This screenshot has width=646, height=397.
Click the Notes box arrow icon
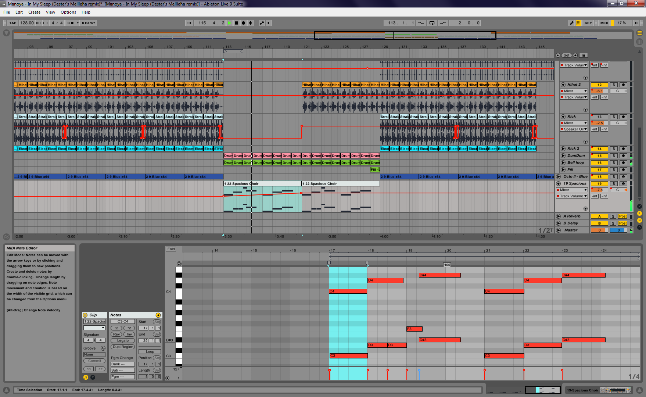coord(158,315)
